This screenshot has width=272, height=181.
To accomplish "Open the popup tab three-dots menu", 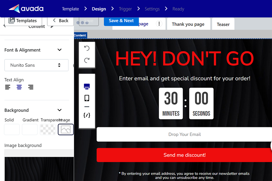I will click(159, 24).
